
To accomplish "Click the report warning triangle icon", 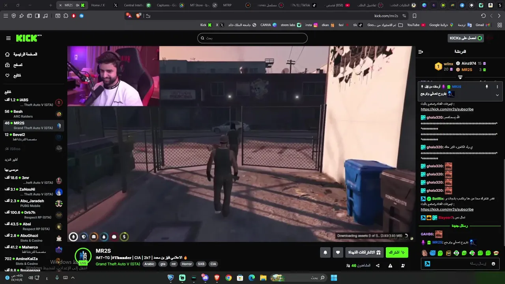I will [390, 266].
